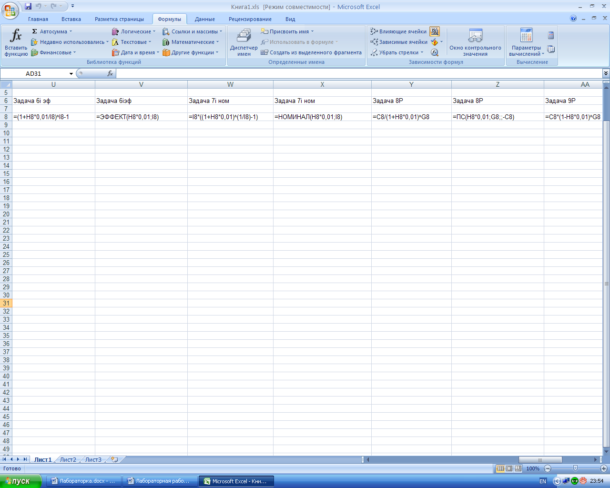Viewport: 610px width, 488px height.
Task: Click the Calculate Now calculator icon
Action: pos(551,35)
